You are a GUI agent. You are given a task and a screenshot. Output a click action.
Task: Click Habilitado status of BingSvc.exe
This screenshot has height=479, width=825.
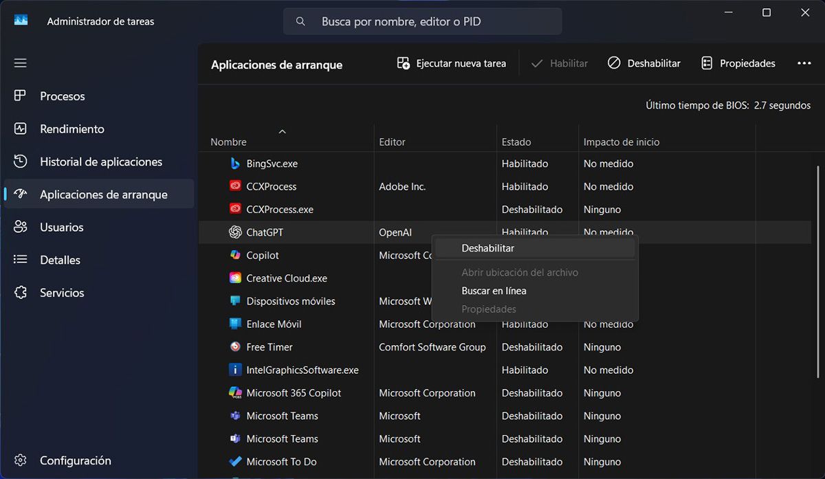point(525,164)
